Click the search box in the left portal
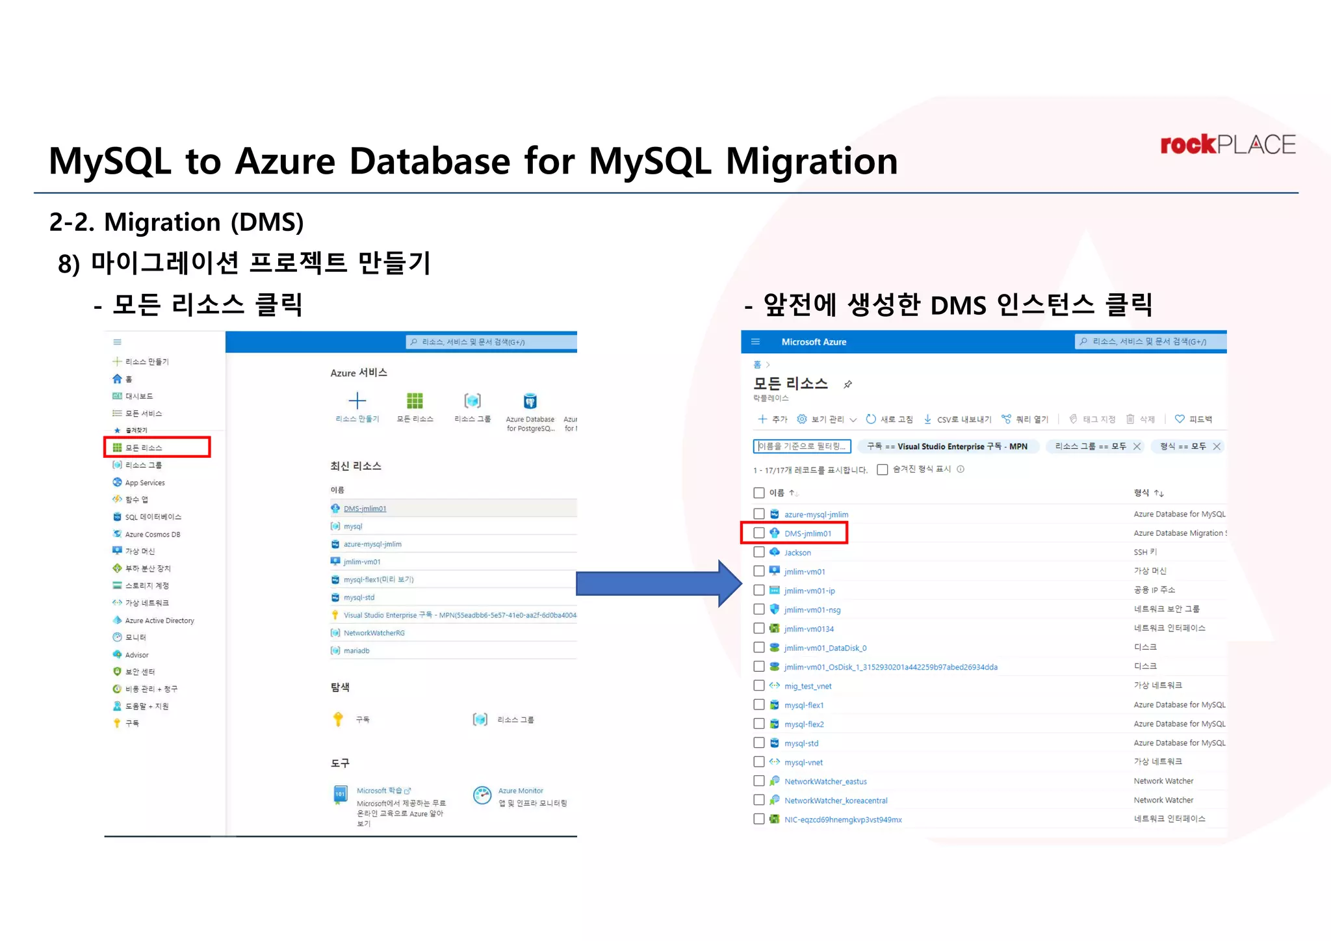 491,342
